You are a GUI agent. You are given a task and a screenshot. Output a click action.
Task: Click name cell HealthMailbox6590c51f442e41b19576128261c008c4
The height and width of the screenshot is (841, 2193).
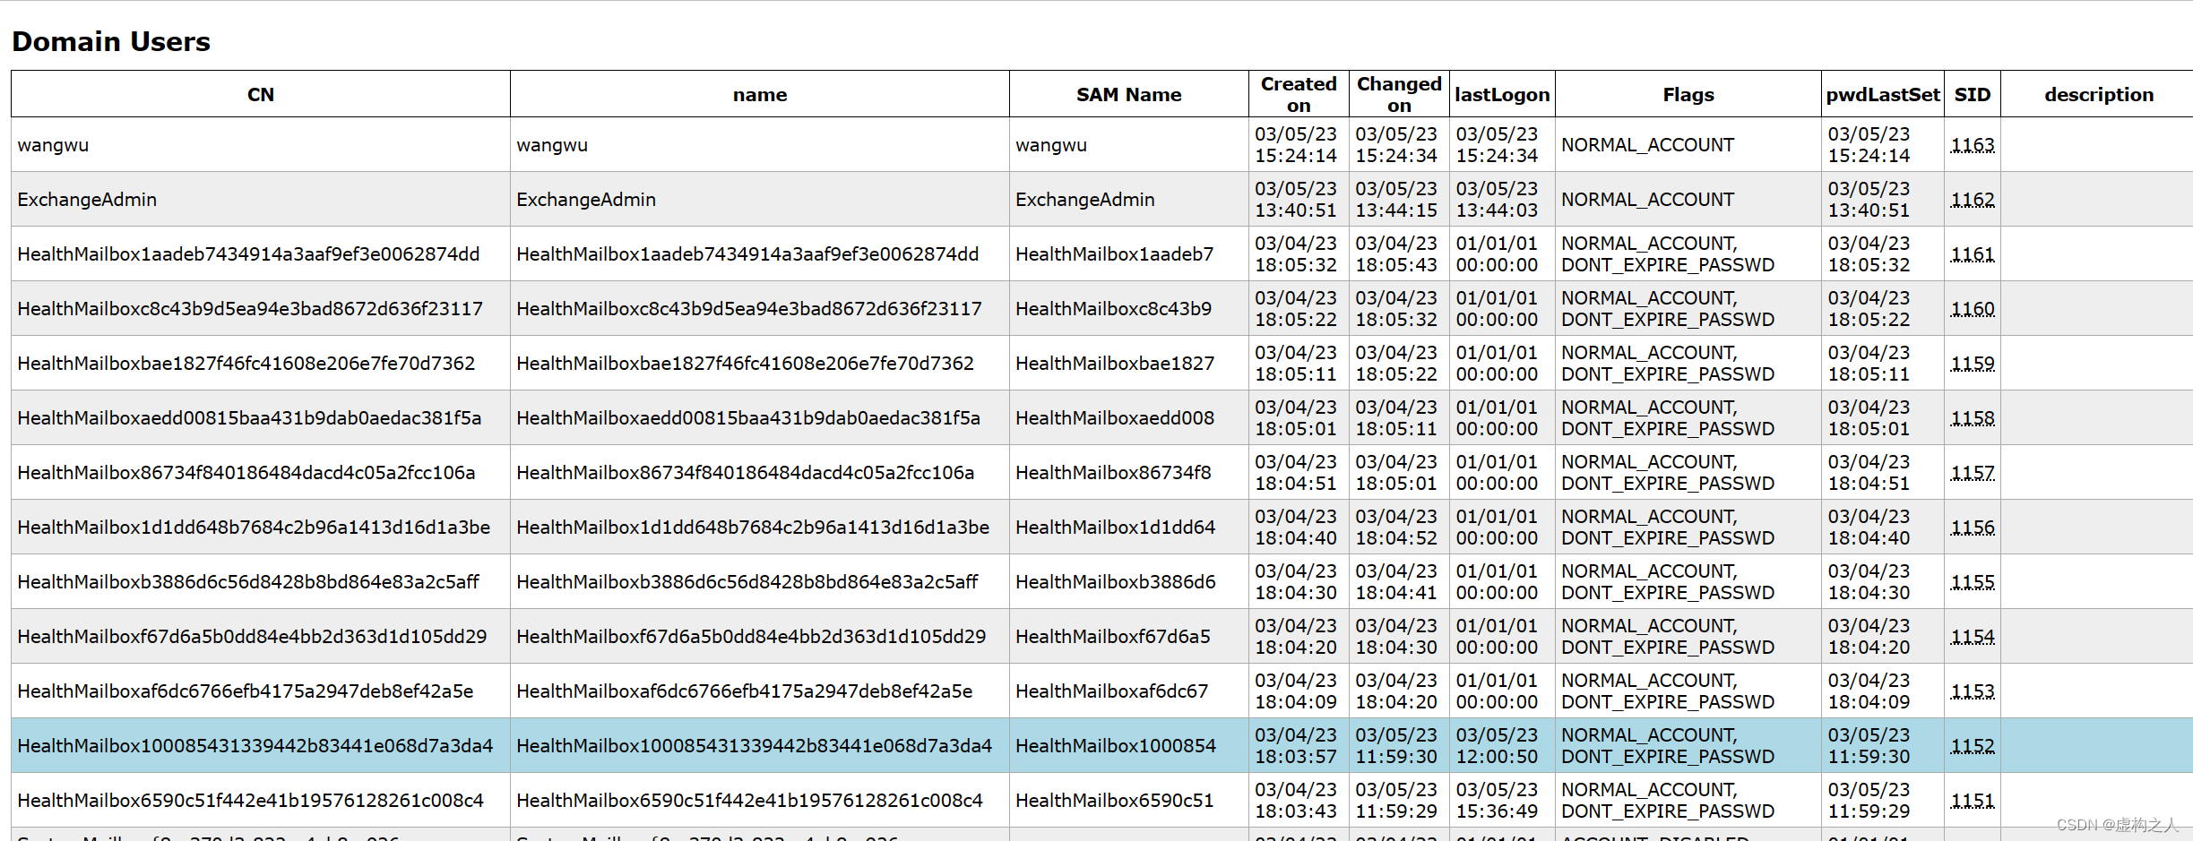pyautogui.click(x=760, y=800)
